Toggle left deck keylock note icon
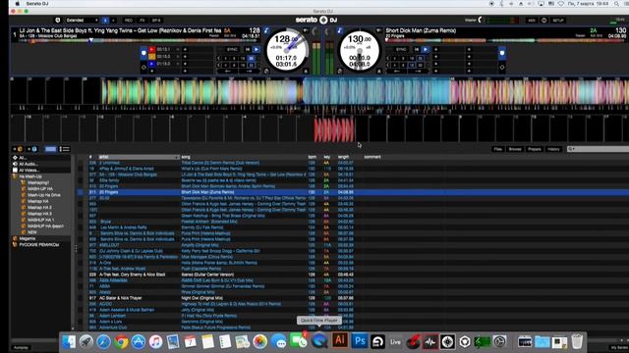 pos(266,30)
